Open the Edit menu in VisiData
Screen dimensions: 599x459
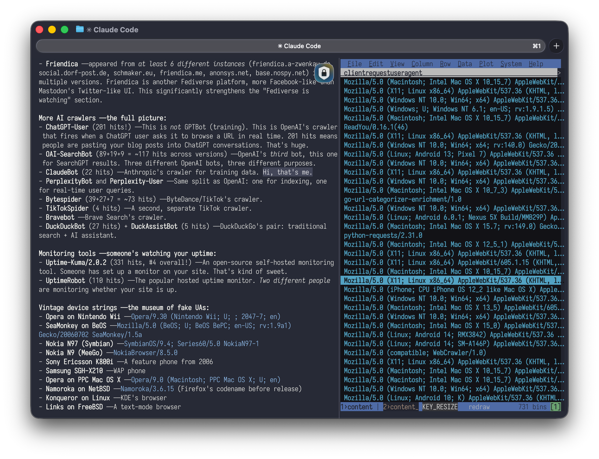coord(376,64)
